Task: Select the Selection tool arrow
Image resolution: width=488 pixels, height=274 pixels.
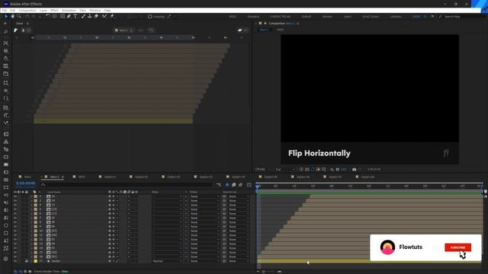Action: point(6,16)
